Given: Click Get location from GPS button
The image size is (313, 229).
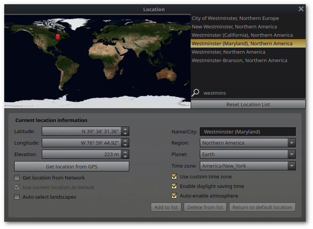Looking at the screenshot, I should 72,166.
